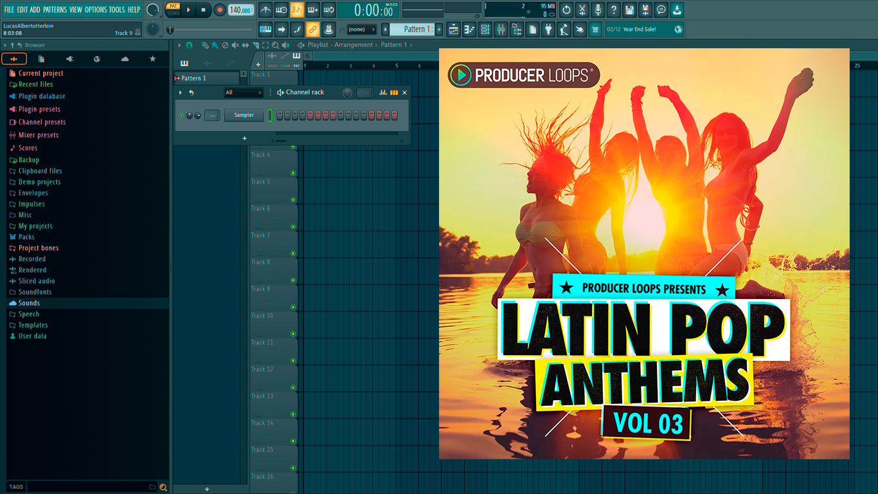The height and width of the screenshot is (494, 878).
Task: Toggle the Sampler channel green mute light
Action: click(x=181, y=115)
